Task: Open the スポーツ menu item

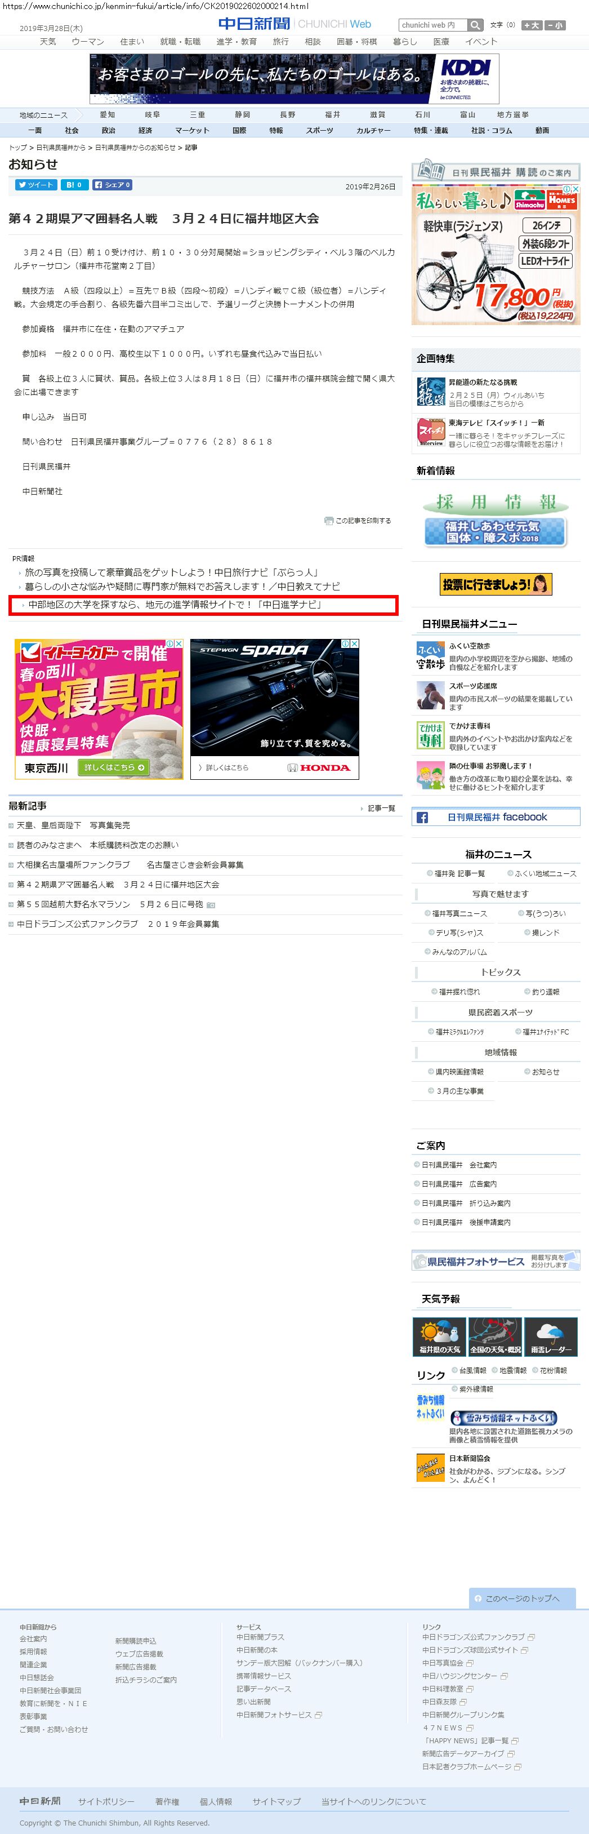Action: [319, 130]
